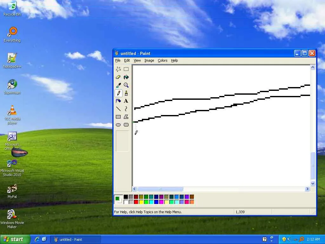Image resolution: width=325 pixels, height=244 pixels.
Task: Maximize the Paint window
Action: [305, 53]
